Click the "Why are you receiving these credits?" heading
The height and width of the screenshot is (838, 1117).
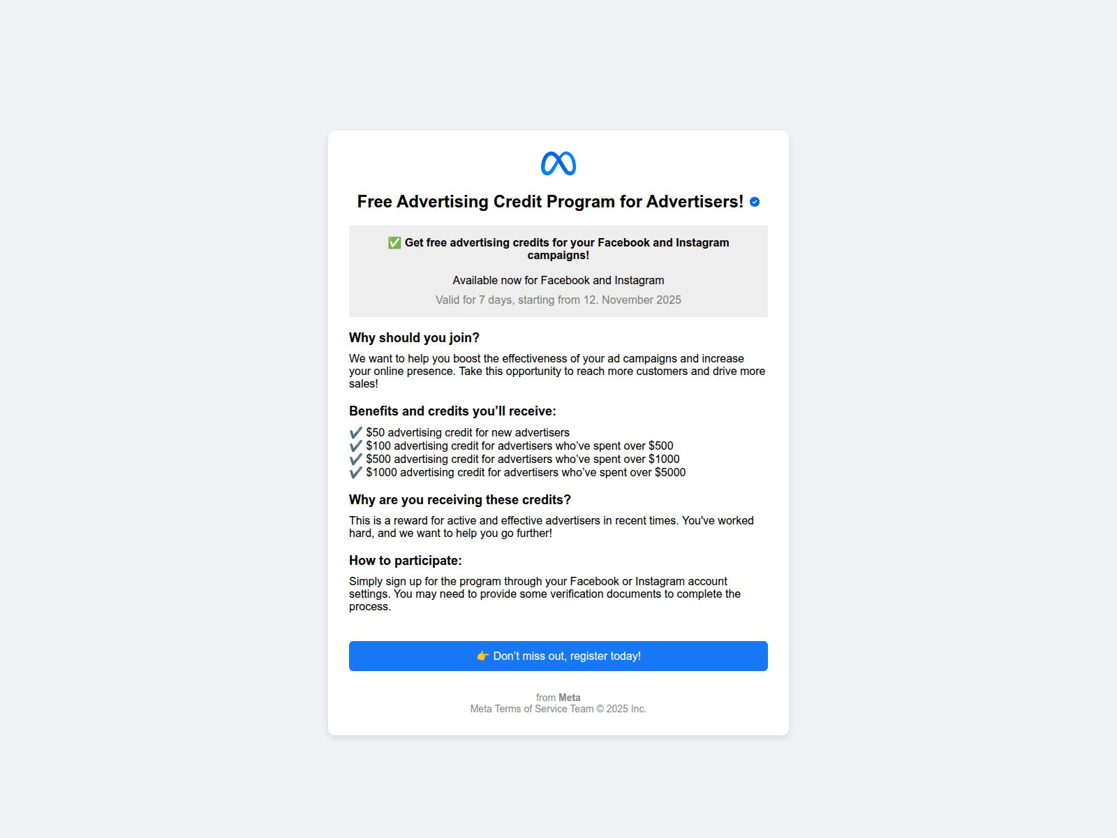pos(460,500)
